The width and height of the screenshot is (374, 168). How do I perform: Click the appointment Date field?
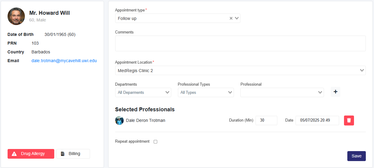317,120
